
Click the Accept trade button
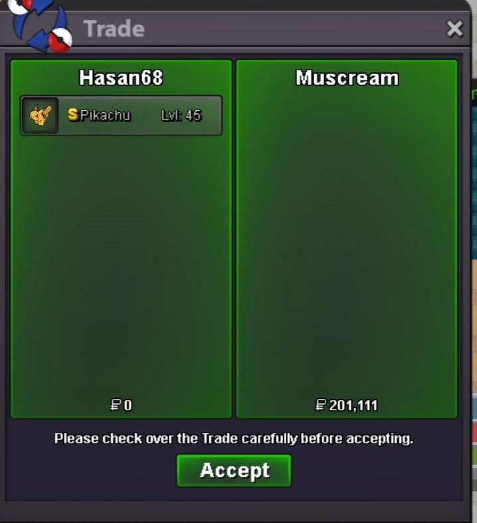[234, 471]
